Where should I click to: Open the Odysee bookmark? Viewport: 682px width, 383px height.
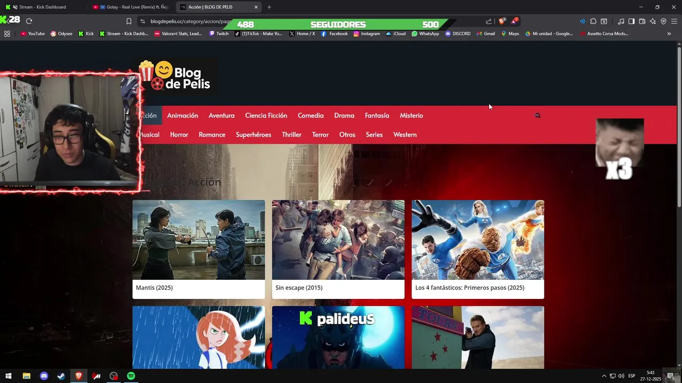point(61,34)
